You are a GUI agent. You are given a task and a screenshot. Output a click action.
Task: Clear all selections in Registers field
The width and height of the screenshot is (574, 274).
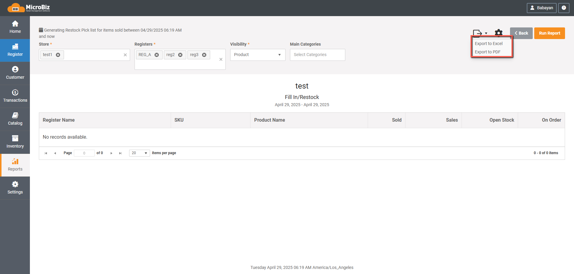click(x=221, y=59)
